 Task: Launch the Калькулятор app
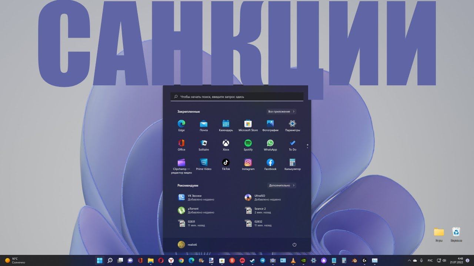pyautogui.click(x=293, y=164)
